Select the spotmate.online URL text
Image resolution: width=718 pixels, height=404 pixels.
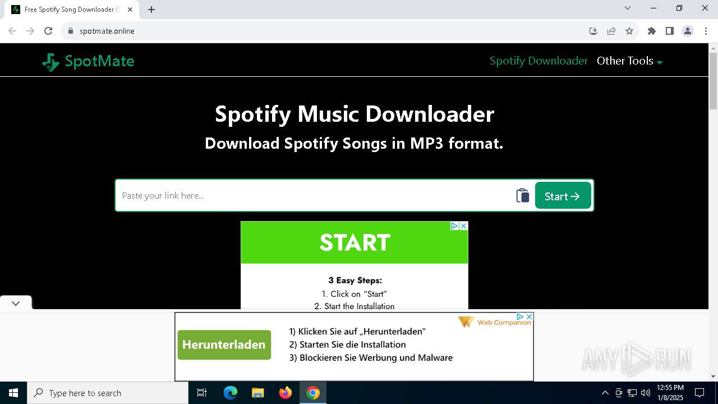pyautogui.click(x=107, y=31)
